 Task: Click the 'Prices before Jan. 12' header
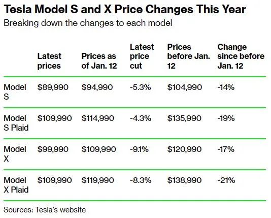pyautogui.click(x=189, y=56)
